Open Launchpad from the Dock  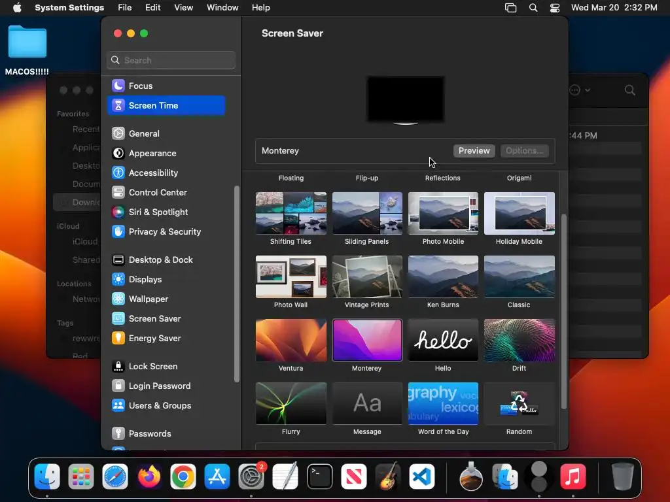coord(80,477)
